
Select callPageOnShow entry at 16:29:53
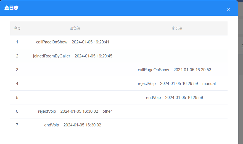175,70
